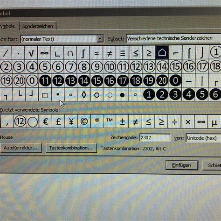
Task: Select the plus-minus symbol ±
Action: pyautogui.click(x=123, y=121)
